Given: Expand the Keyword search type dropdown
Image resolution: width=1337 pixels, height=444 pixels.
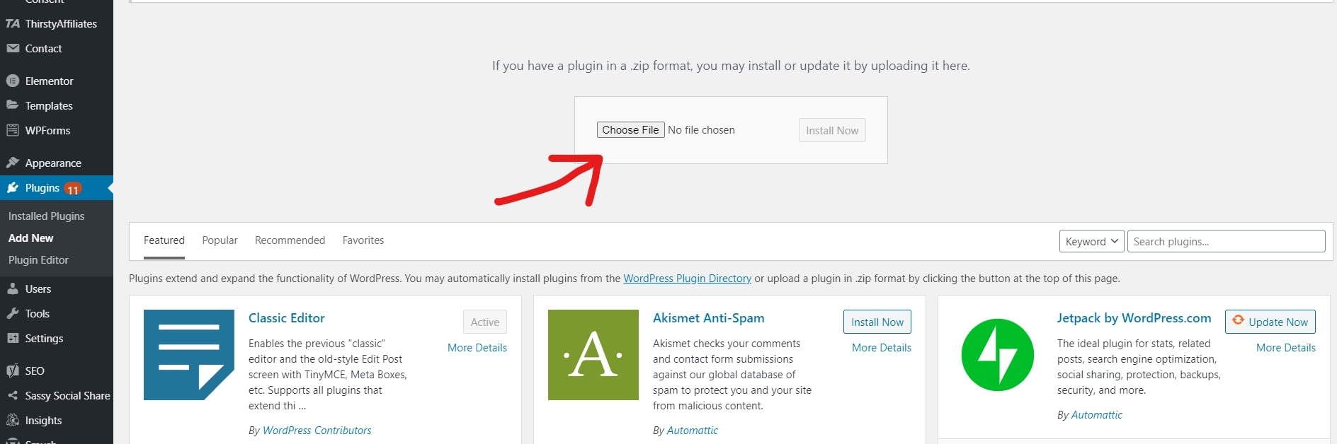Looking at the screenshot, I should (1091, 241).
